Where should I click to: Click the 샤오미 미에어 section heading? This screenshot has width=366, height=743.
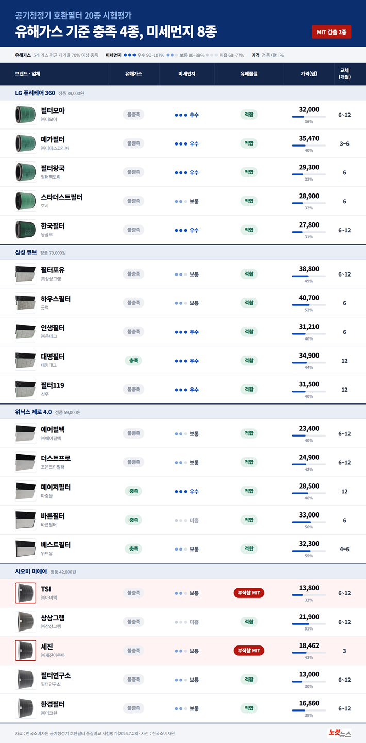tap(31, 572)
